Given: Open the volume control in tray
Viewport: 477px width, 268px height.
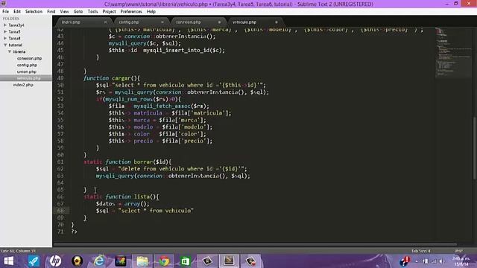Looking at the screenshot, I should (440, 261).
